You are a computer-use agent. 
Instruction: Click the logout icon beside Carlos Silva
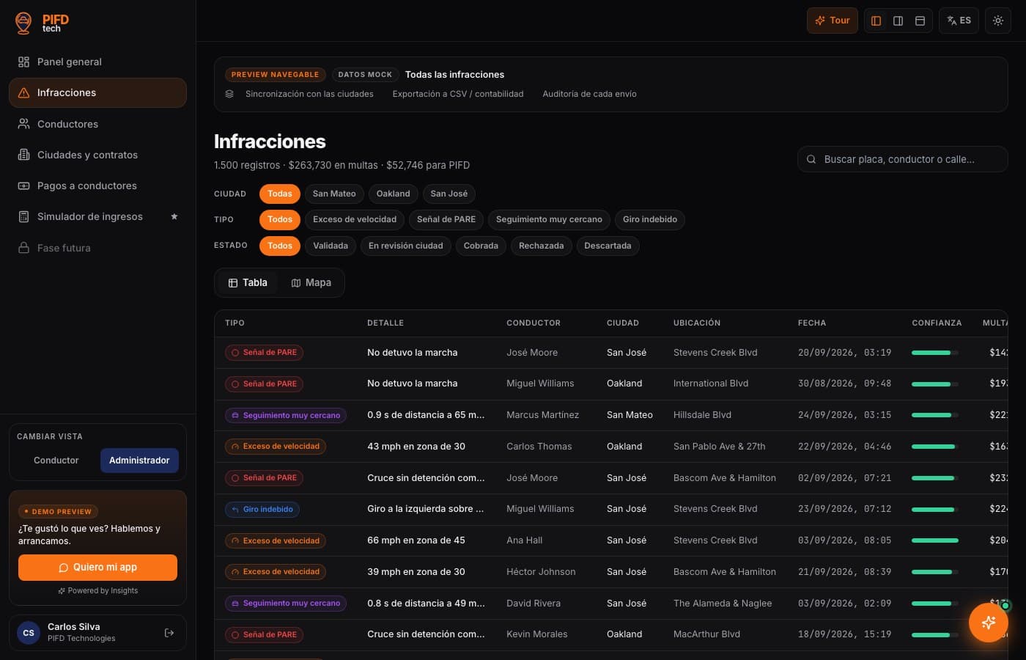pyautogui.click(x=169, y=633)
